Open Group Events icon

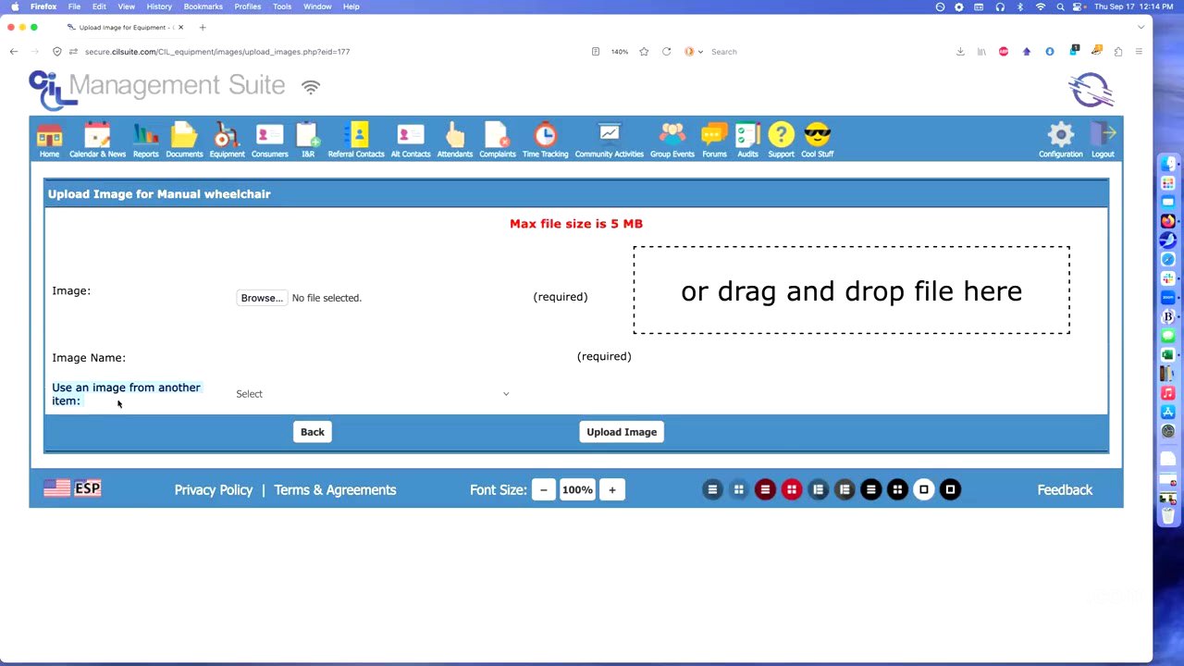(672, 141)
